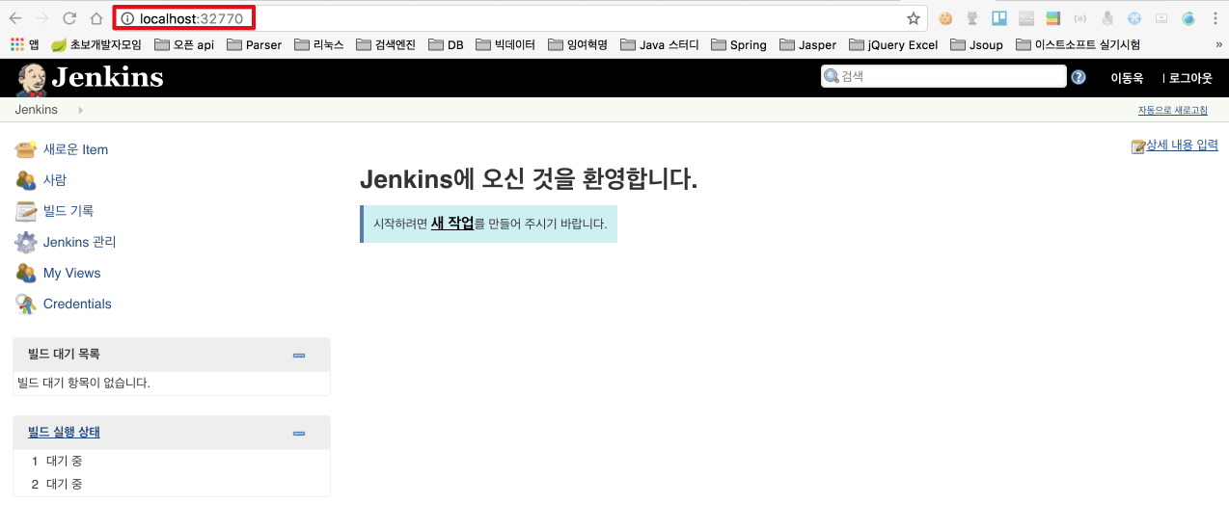Open the 새로운 Item link
The width and height of the screenshot is (1229, 530).
coord(75,149)
